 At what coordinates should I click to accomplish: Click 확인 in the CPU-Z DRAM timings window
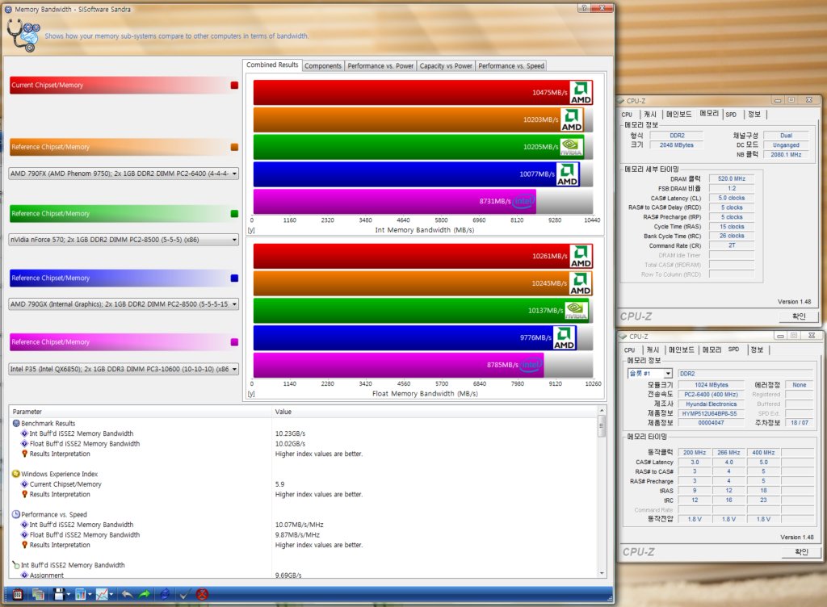[x=799, y=316]
